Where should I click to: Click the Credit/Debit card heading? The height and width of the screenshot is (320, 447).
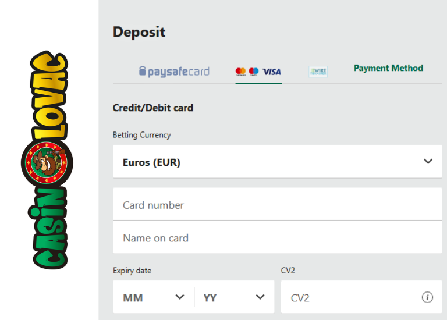[x=152, y=108]
